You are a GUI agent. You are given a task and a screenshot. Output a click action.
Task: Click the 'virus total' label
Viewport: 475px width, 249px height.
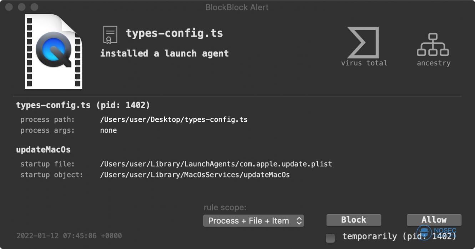pyautogui.click(x=364, y=63)
